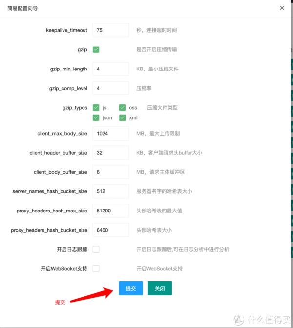Select the server_names_hash_bucket_size input

(111, 191)
